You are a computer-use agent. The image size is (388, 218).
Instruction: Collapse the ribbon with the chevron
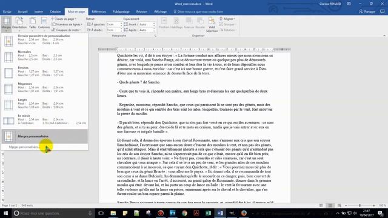pyautogui.click(x=384, y=36)
